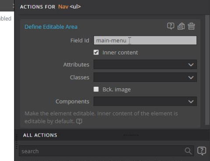
Task: Open help for Define Editable Area action
Action: [x=171, y=26]
